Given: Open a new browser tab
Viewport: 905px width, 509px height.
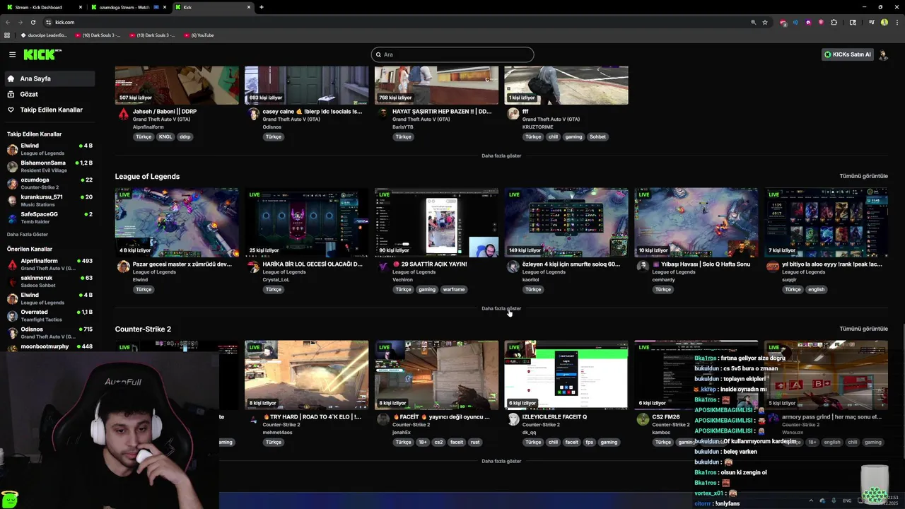Looking at the screenshot, I should point(262,7).
